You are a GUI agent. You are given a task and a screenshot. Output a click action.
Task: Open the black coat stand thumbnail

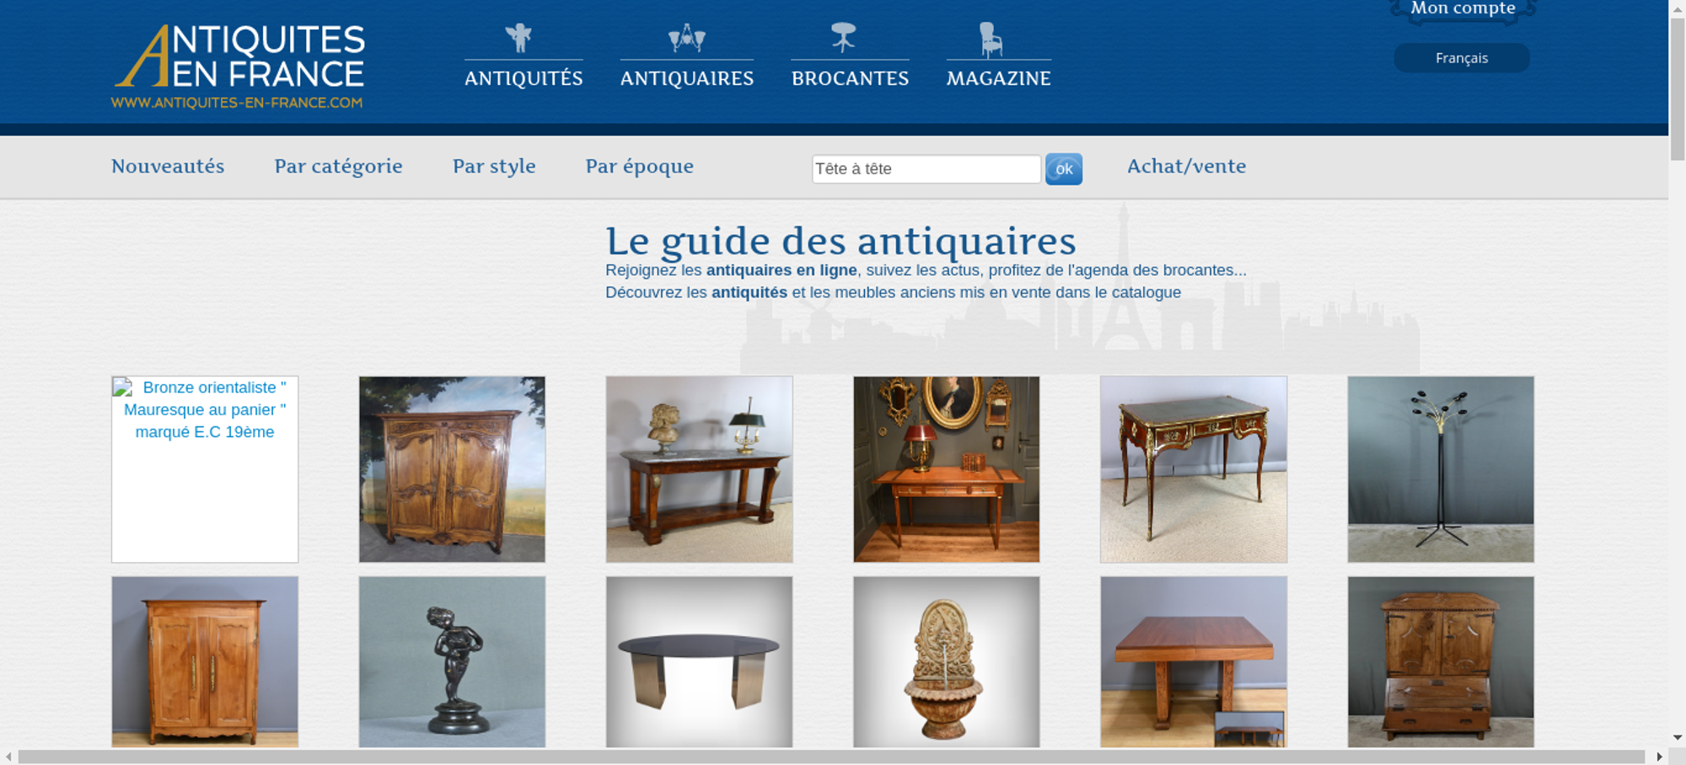[x=1441, y=469]
